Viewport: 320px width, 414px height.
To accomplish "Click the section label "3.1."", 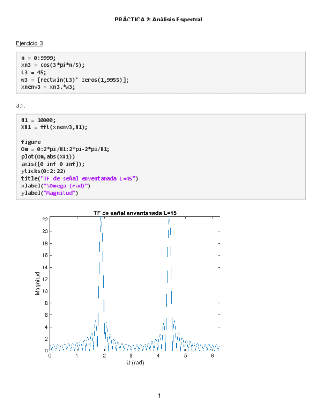I will [x=21, y=106].
